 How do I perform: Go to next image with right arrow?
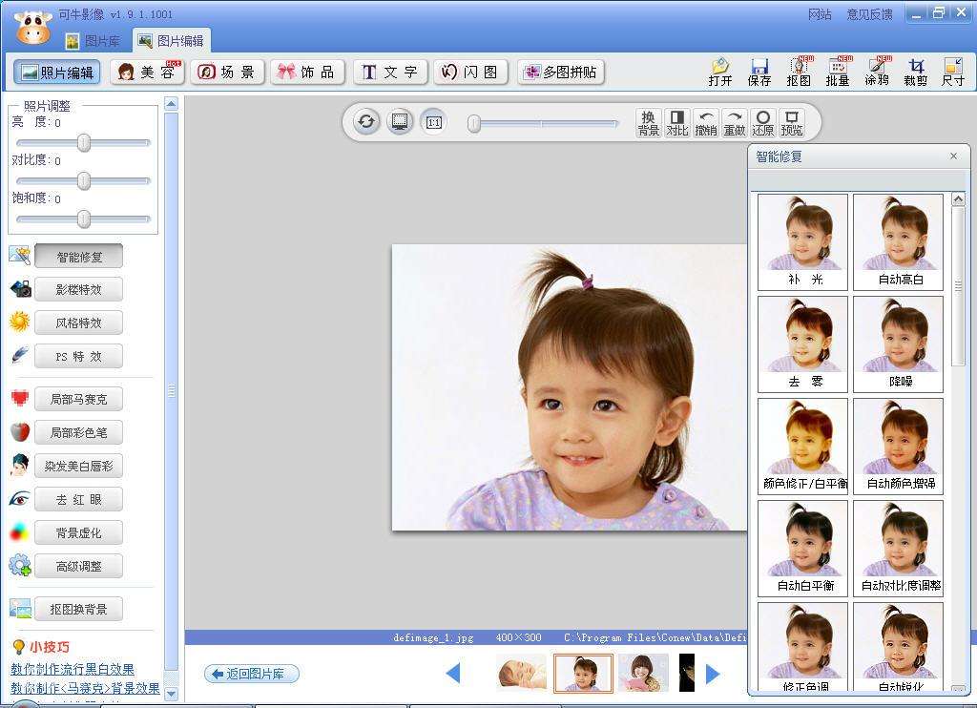713,673
